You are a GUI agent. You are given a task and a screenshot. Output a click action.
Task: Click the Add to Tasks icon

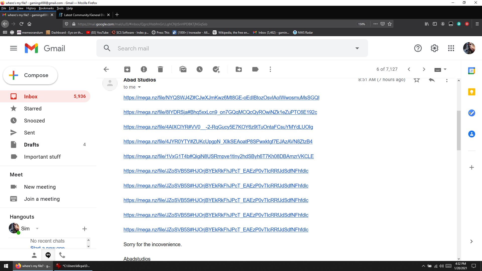[x=216, y=69]
